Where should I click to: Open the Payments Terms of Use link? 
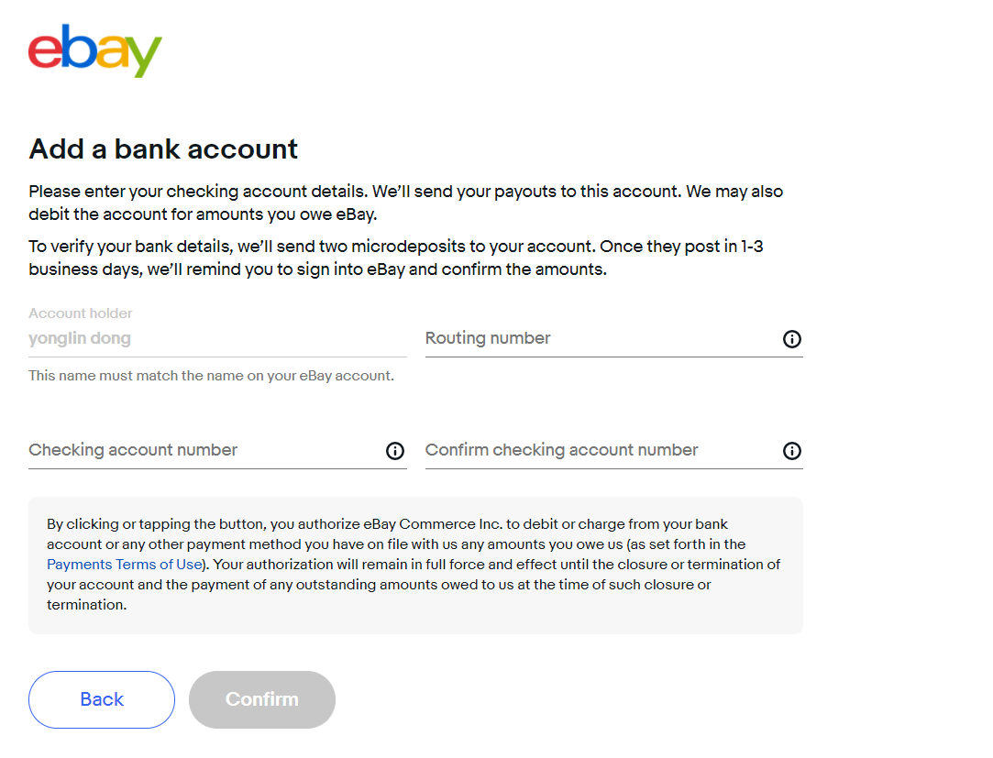point(124,565)
